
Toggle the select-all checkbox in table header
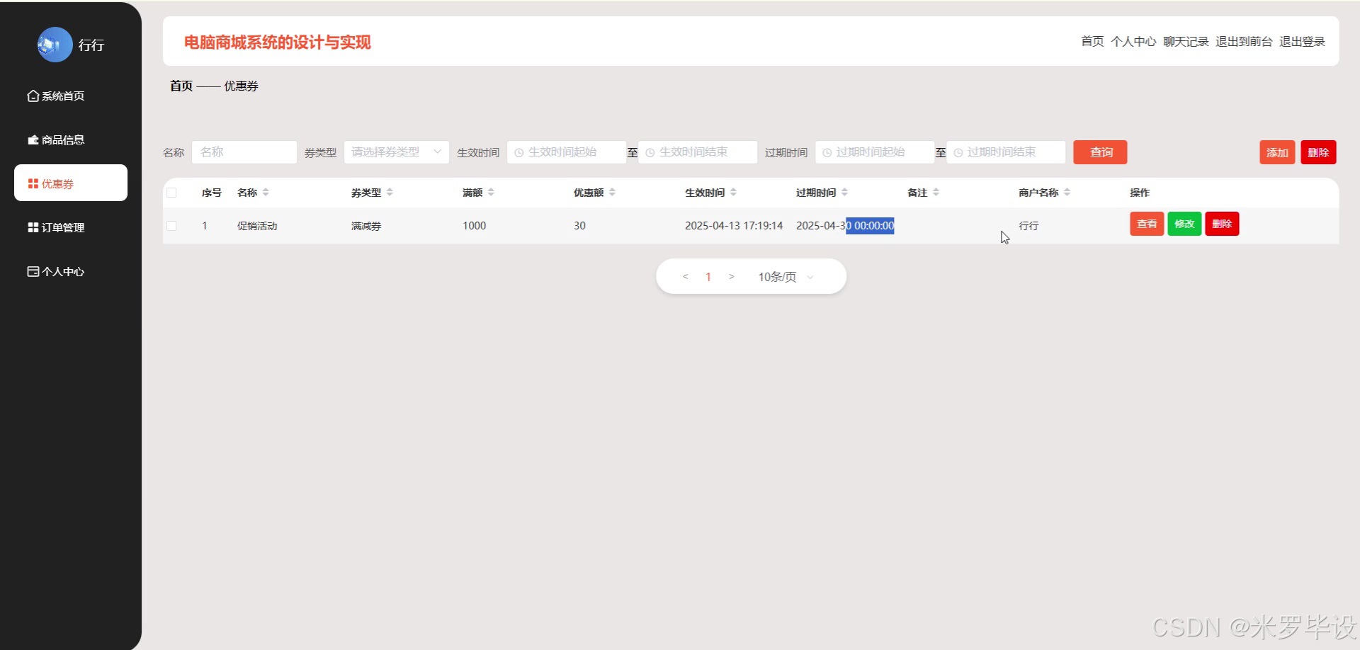click(171, 193)
